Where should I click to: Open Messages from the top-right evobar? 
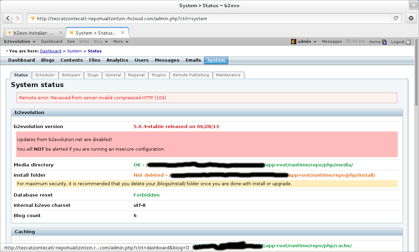(x=332, y=41)
